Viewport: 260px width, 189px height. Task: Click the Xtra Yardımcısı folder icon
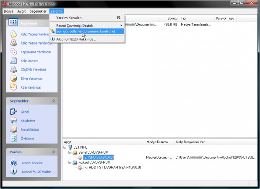pyautogui.click(x=13, y=87)
